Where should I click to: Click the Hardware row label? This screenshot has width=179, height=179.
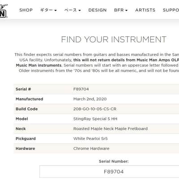pyautogui.click(x=26, y=149)
